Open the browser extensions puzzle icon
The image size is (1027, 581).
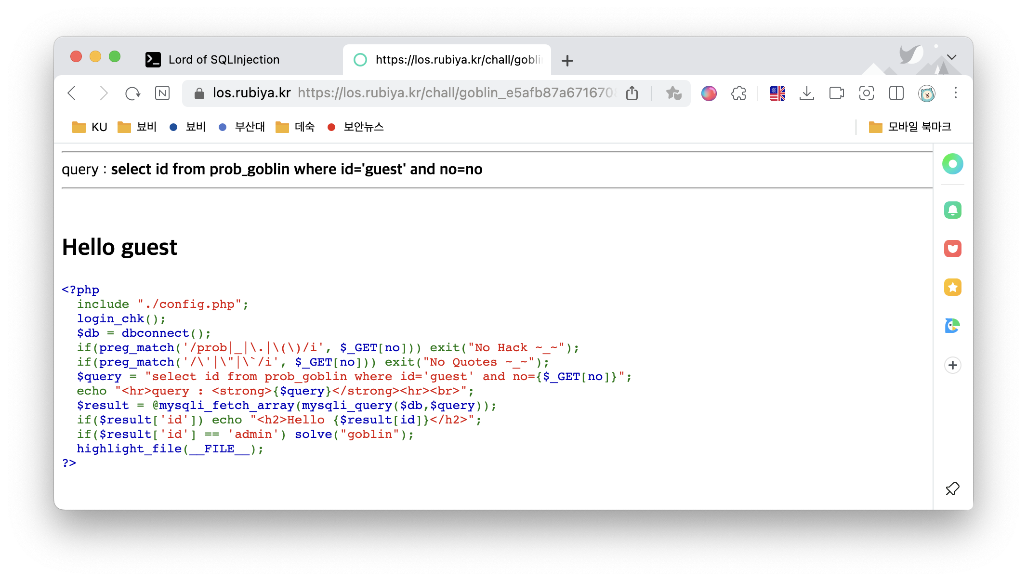pos(738,93)
